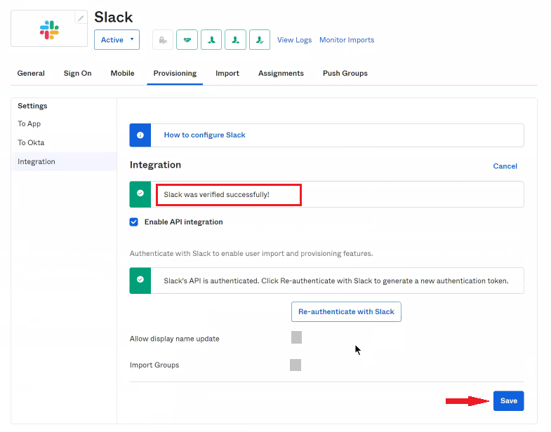This screenshot has width=551, height=432.
Task: Click the gray lock status icon
Action: [163, 40]
